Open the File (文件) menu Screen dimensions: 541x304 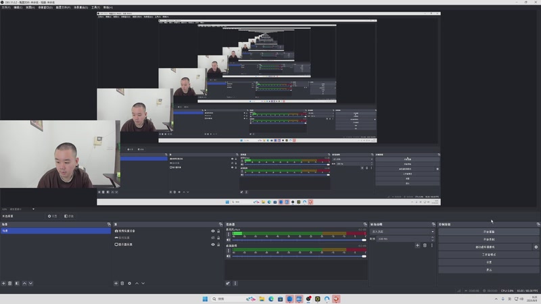(6, 7)
